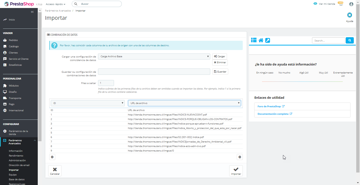
Task: Select the Equipo submenu item
Action: 13,175
